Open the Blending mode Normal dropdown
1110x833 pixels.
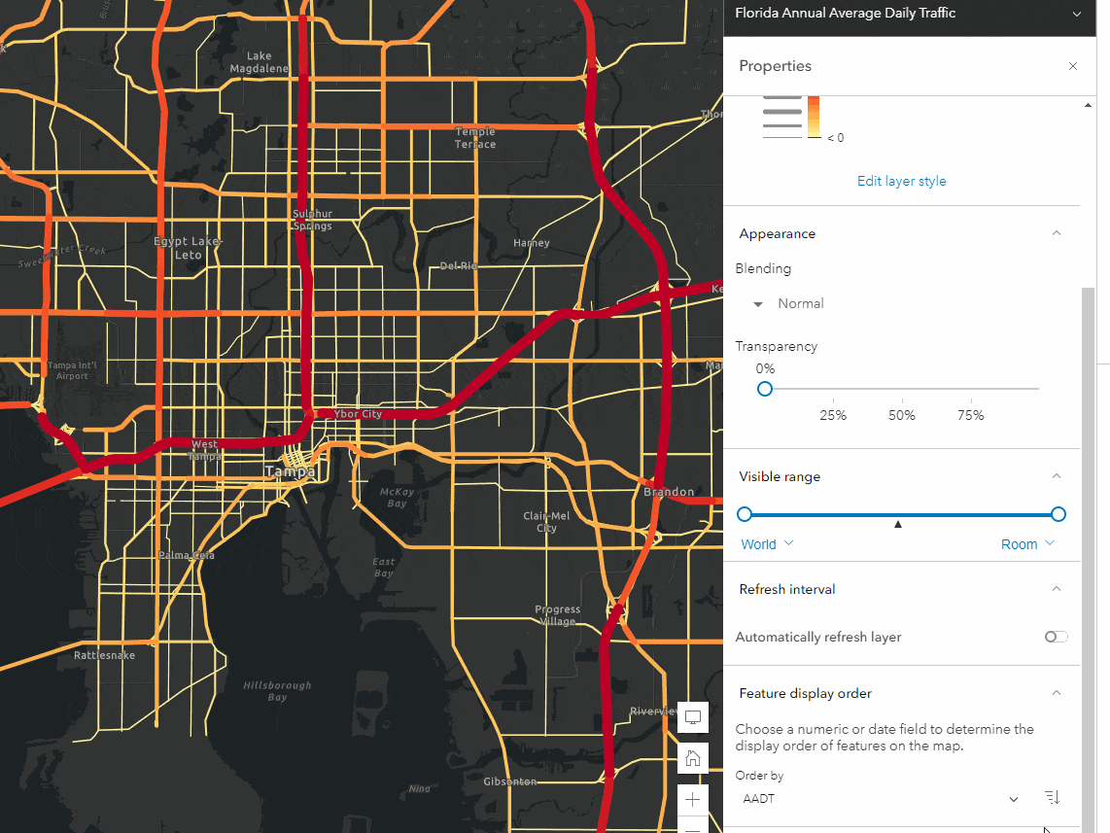(x=788, y=303)
